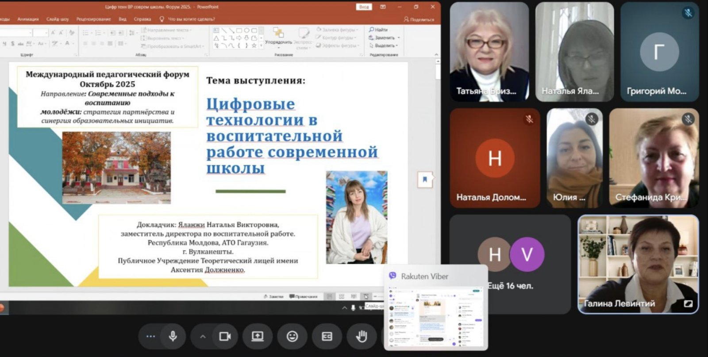The height and width of the screenshot is (357, 708).
Task: Click the Вход sign-in button
Action: (x=364, y=7)
